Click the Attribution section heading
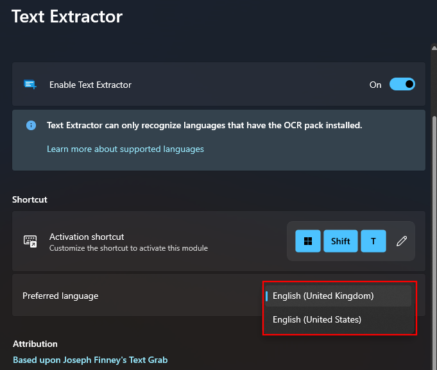This screenshot has width=437, height=370. pyautogui.click(x=35, y=344)
